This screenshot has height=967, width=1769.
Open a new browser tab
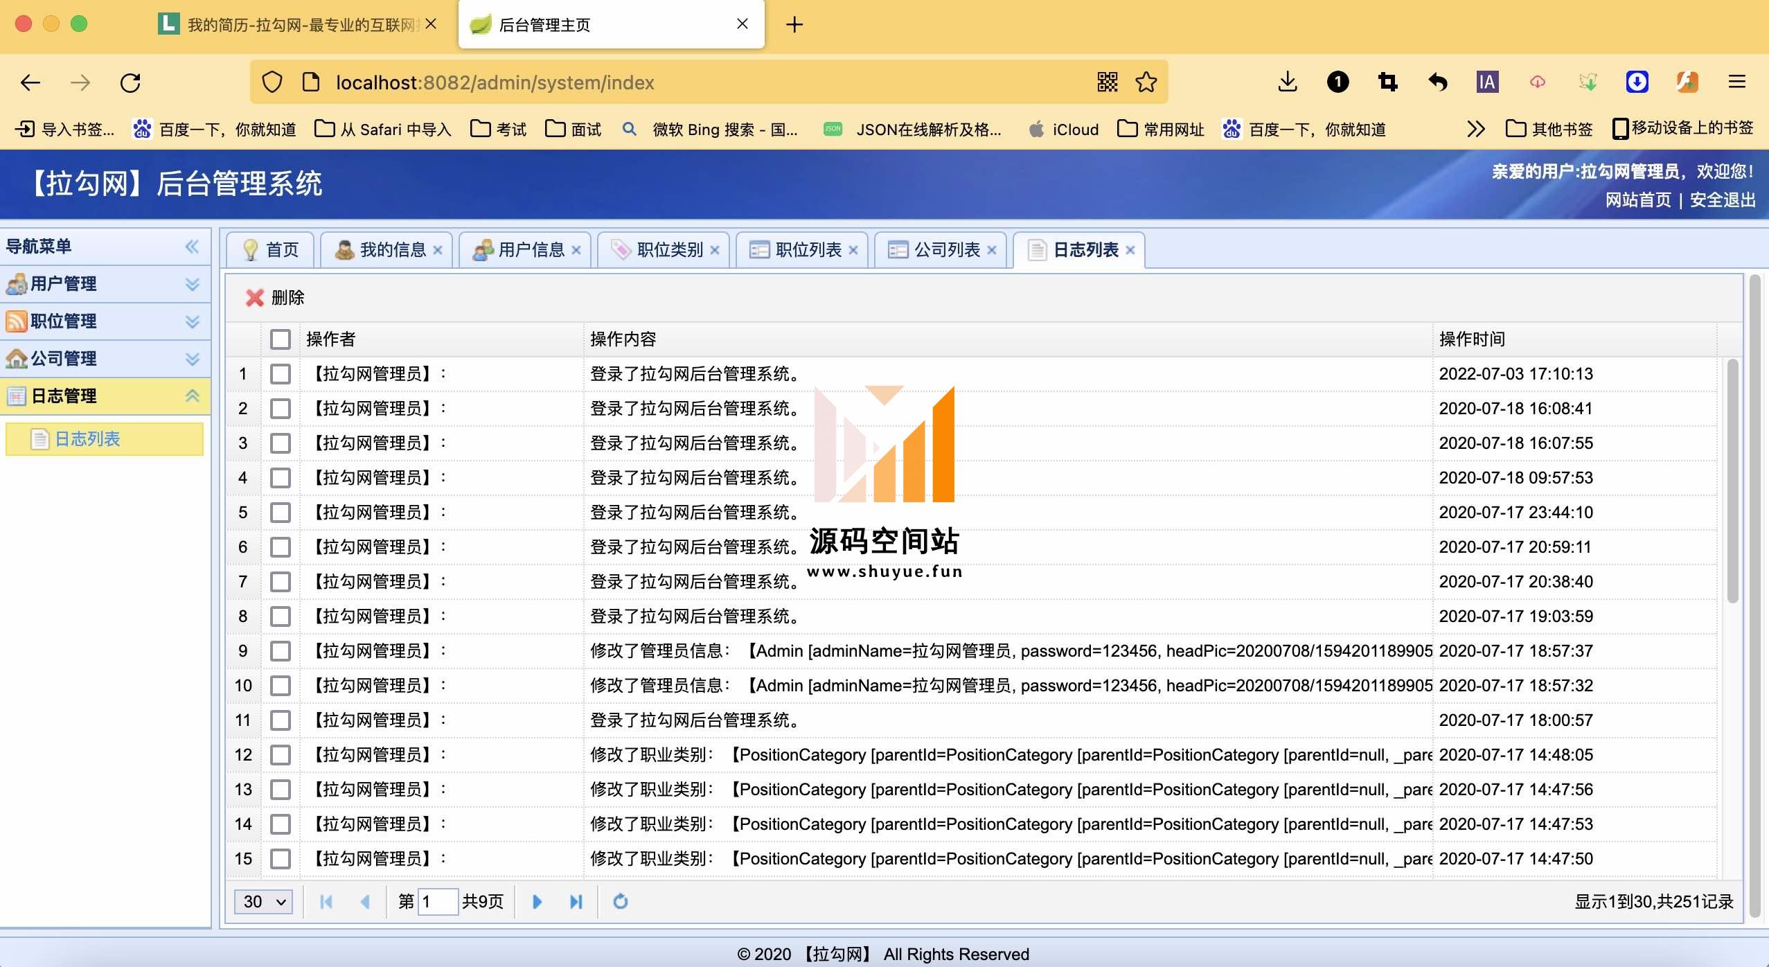[x=794, y=25]
